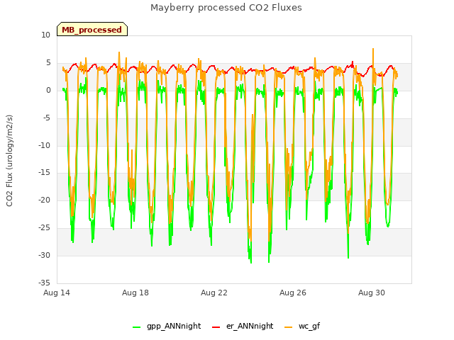Click the orange wc_gf legend swatch
Image resolution: width=454 pixels, height=340 pixels.
289,327
